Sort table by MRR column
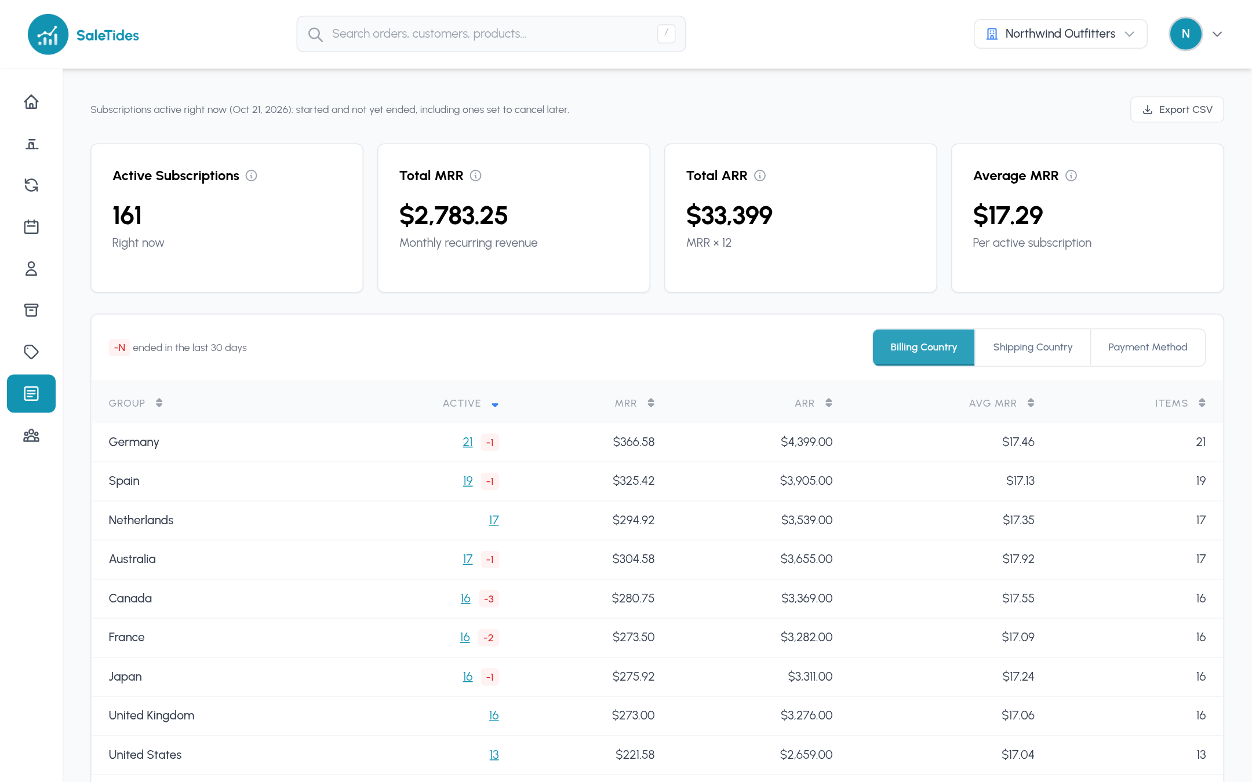 coord(635,403)
